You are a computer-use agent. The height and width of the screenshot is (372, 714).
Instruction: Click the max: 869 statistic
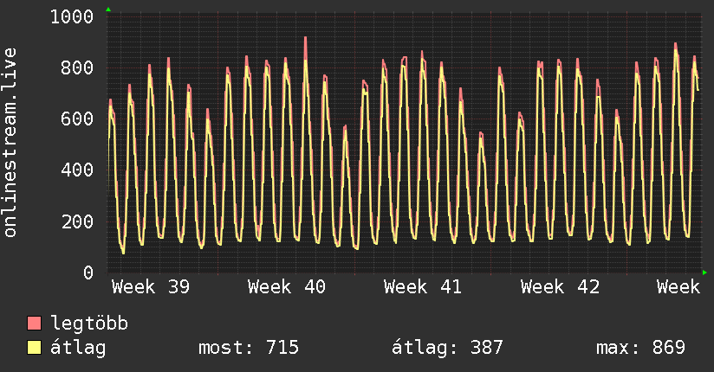coord(640,348)
